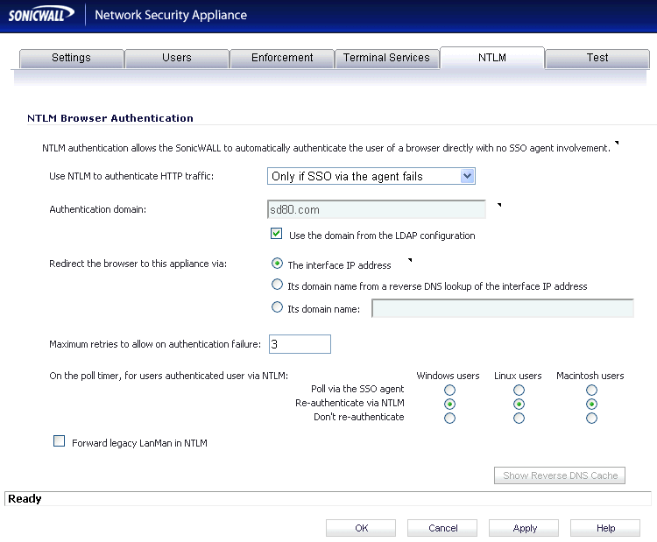Image resolution: width=657 pixels, height=542 pixels.
Task: Select Poll via SSO agent for Macintosh users
Action: 591,390
